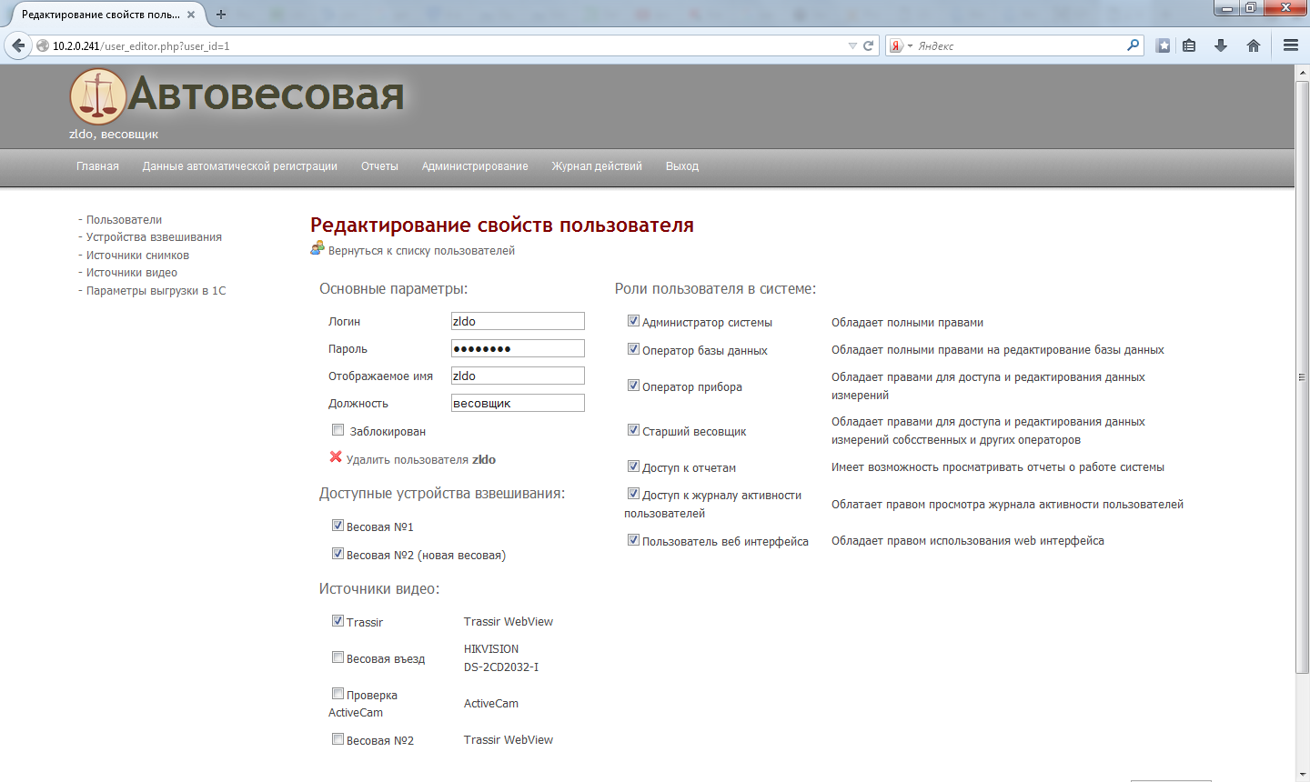The width and height of the screenshot is (1310, 782).
Task: Click the Должность input field
Action: [x=518, y=403]
